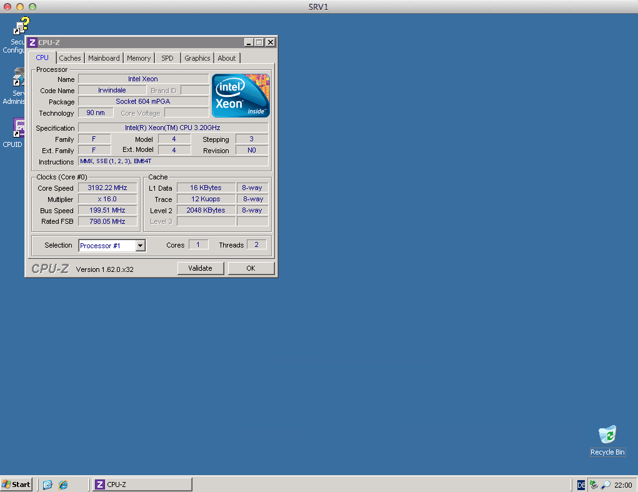
Task: Click the Socket 604 mPGA package value
Action: (143, 101)
